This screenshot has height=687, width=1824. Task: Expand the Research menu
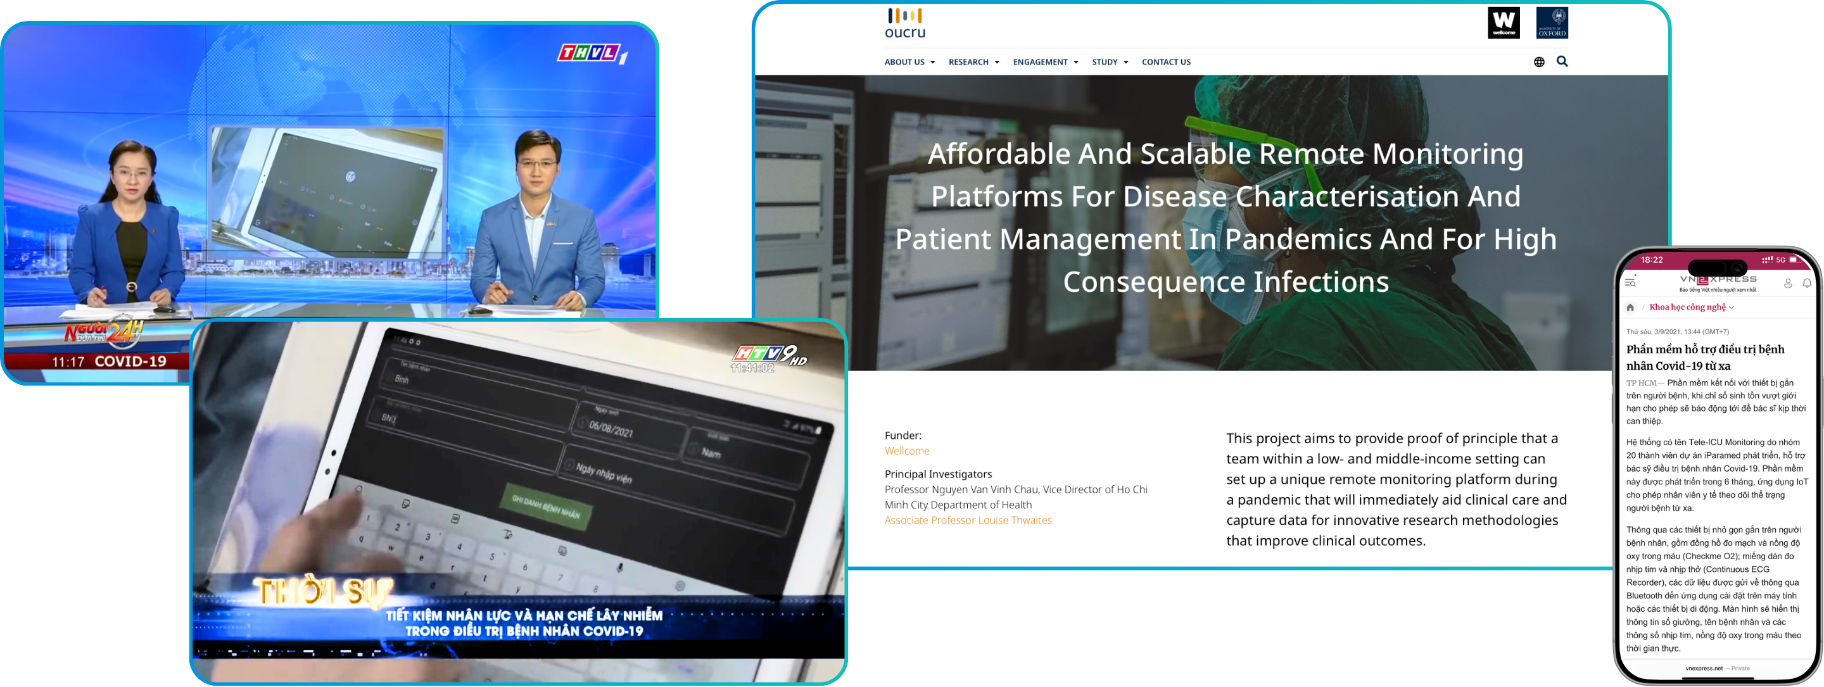(973, 62)
